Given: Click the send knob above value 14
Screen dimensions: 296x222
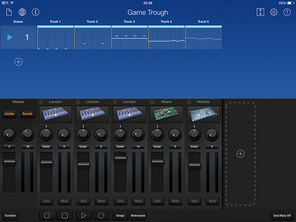Looking at the screenshot, I should 138,134.
